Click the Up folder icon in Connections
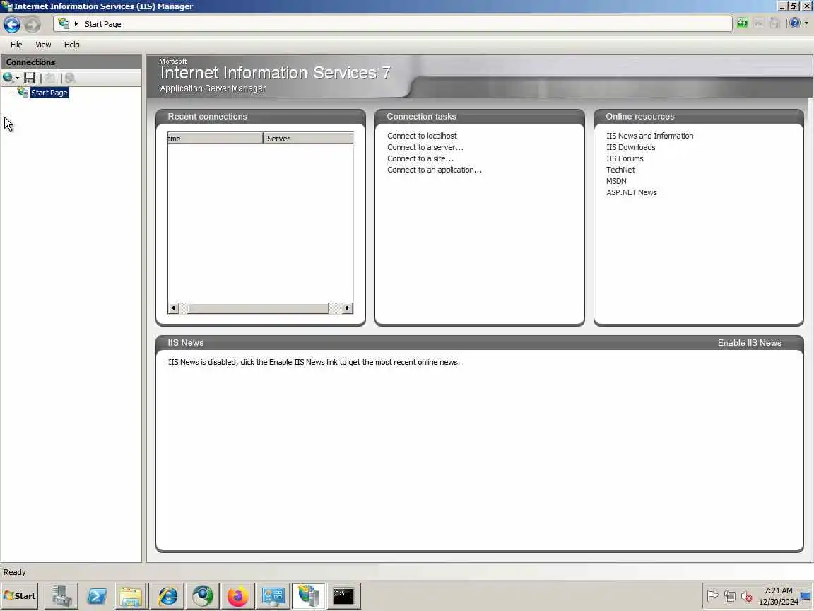 (50, 78)
